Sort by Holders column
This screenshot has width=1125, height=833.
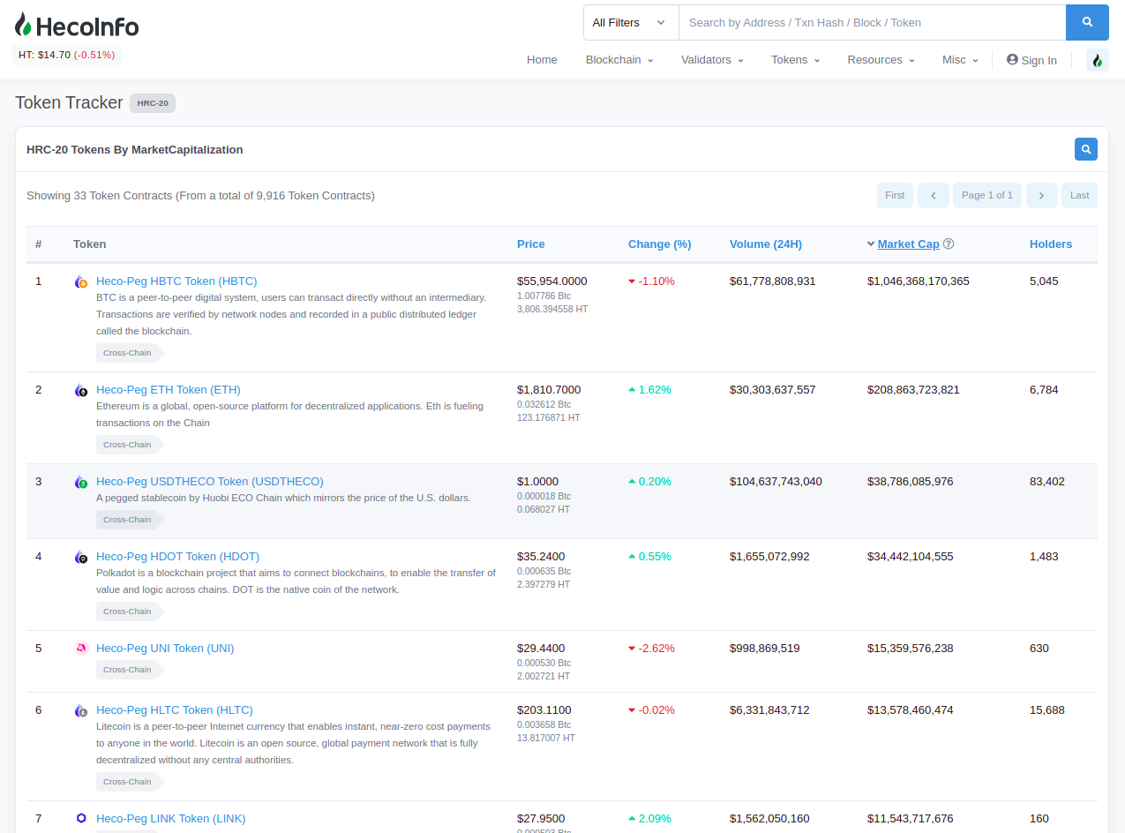click(x=1051, y=244)
